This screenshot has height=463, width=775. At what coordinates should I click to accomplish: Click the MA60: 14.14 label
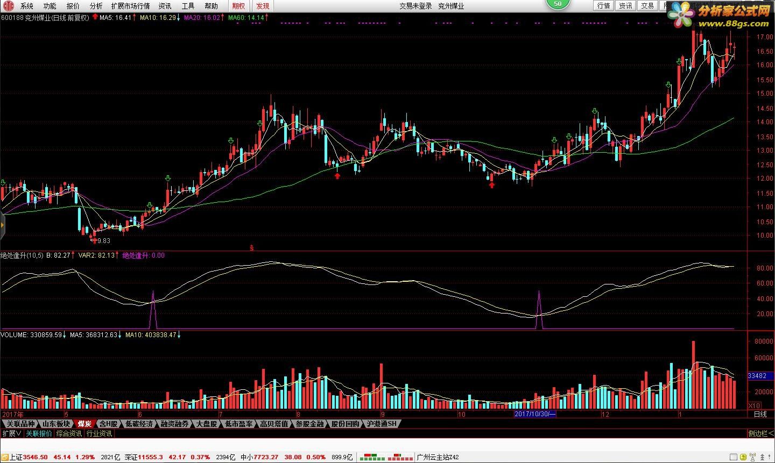(x=246, y=17)
